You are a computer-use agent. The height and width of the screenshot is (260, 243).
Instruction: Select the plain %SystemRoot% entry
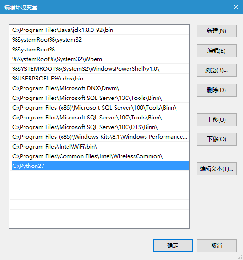[x=99, y=49]
